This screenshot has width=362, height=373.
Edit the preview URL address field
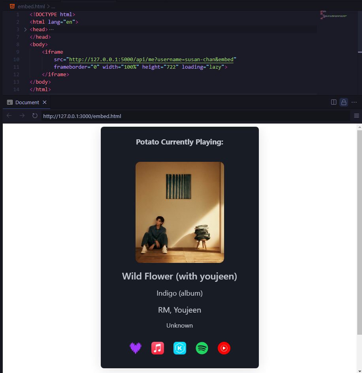coord(195,116)
